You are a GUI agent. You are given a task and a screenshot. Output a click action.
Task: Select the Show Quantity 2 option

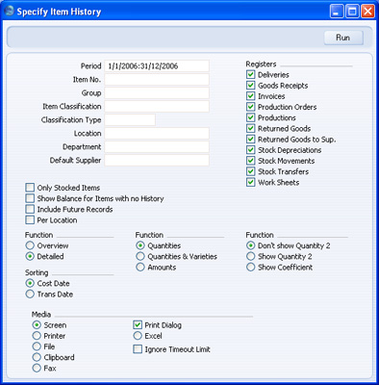click(x=250, y=256)
